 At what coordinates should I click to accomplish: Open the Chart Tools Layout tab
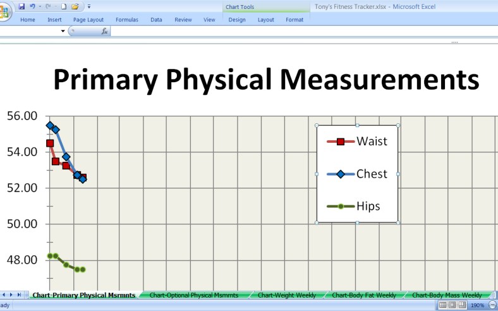[x=266, y=20]
